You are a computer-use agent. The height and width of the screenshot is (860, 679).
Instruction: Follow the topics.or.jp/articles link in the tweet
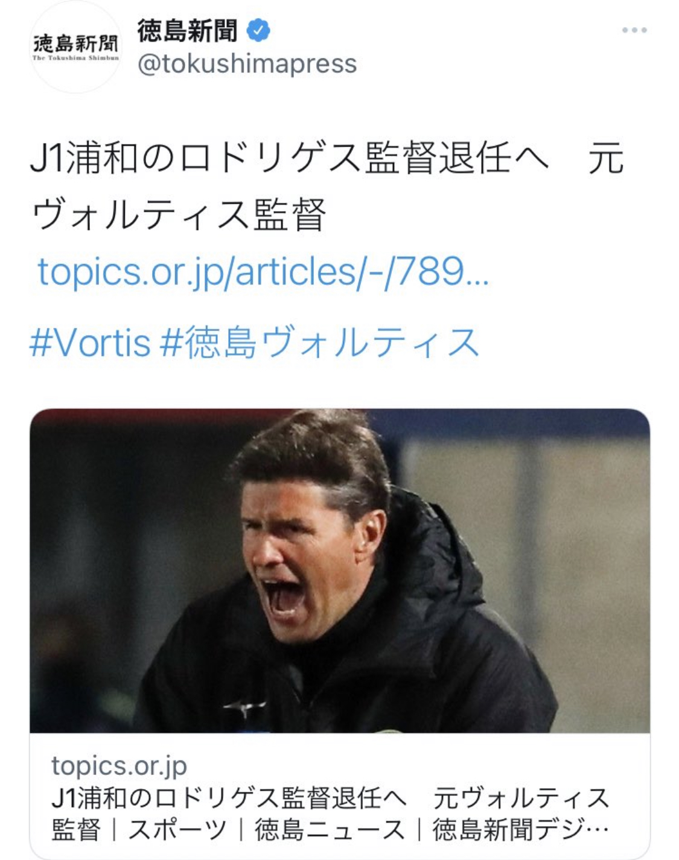point(263,272)
